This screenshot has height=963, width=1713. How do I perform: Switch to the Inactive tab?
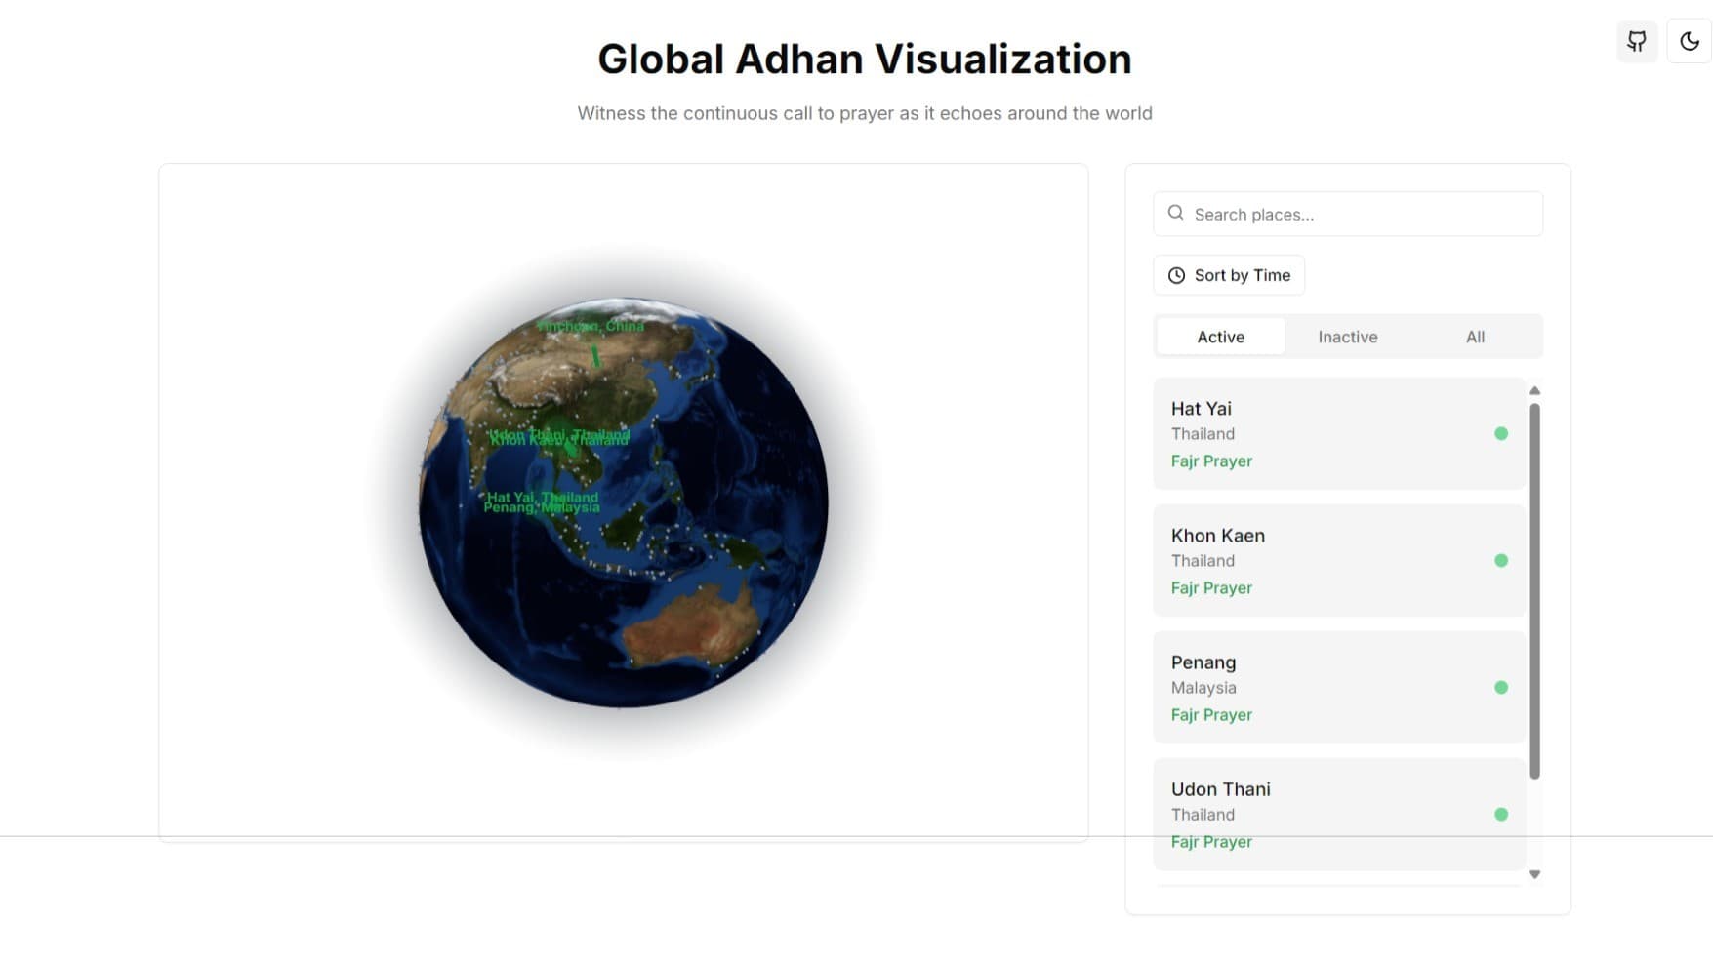(1347, 336)
